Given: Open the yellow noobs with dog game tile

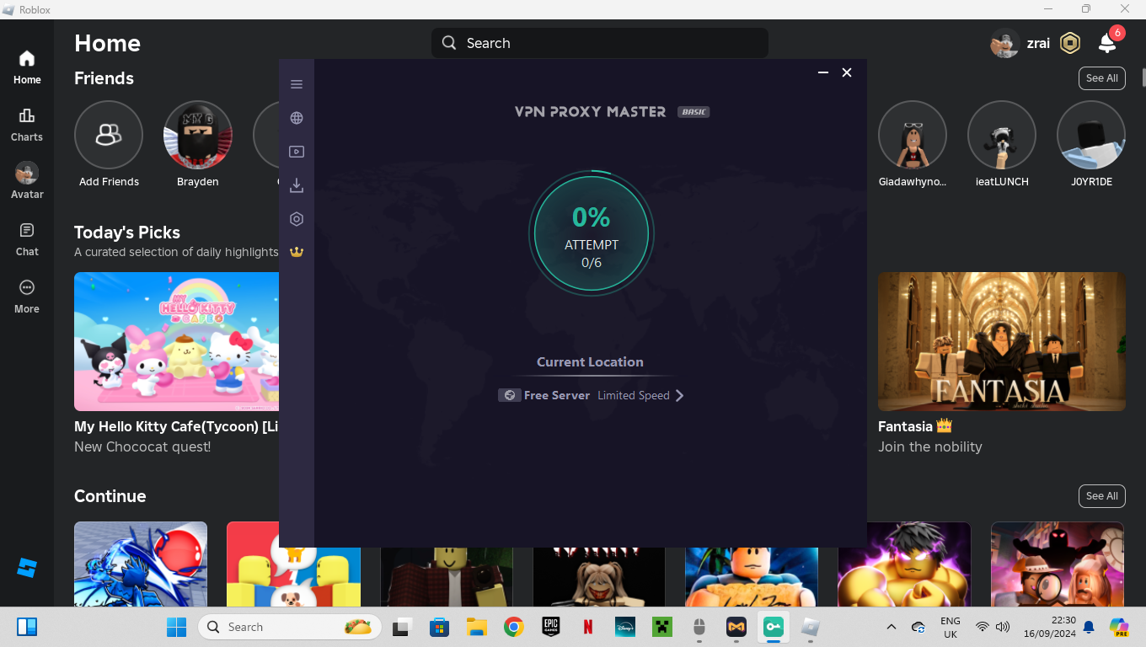Looking at the screenshot, I should click(x=293, y=564).
